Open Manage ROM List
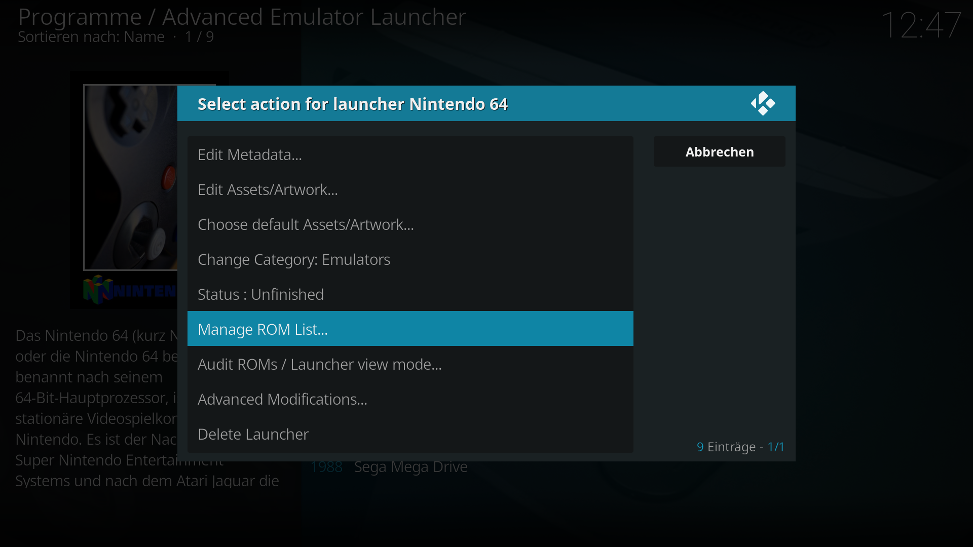973x547 pixels. [410, 329]
